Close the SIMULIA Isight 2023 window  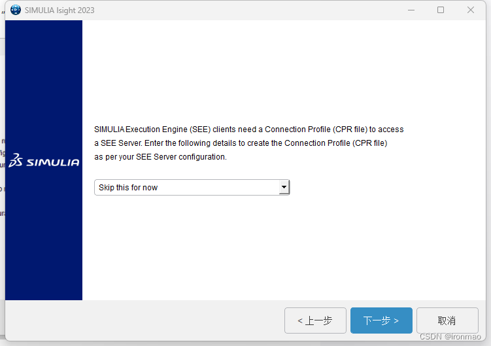pos(470,10)
